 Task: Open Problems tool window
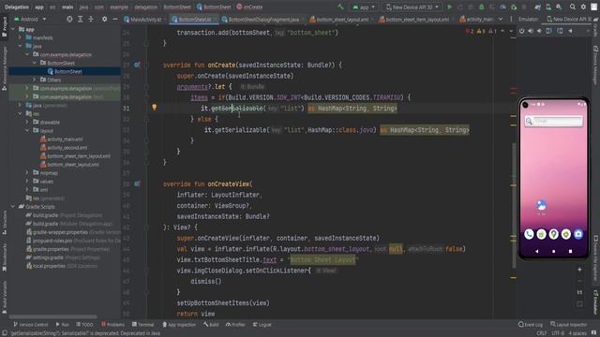point(112,325)
